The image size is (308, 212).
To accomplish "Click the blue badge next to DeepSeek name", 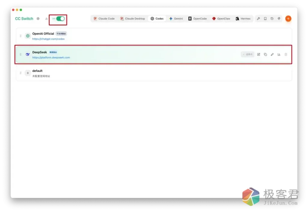I will [53, 52].
